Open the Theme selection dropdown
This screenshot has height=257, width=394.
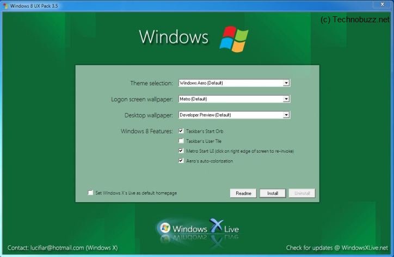[234, 83]
